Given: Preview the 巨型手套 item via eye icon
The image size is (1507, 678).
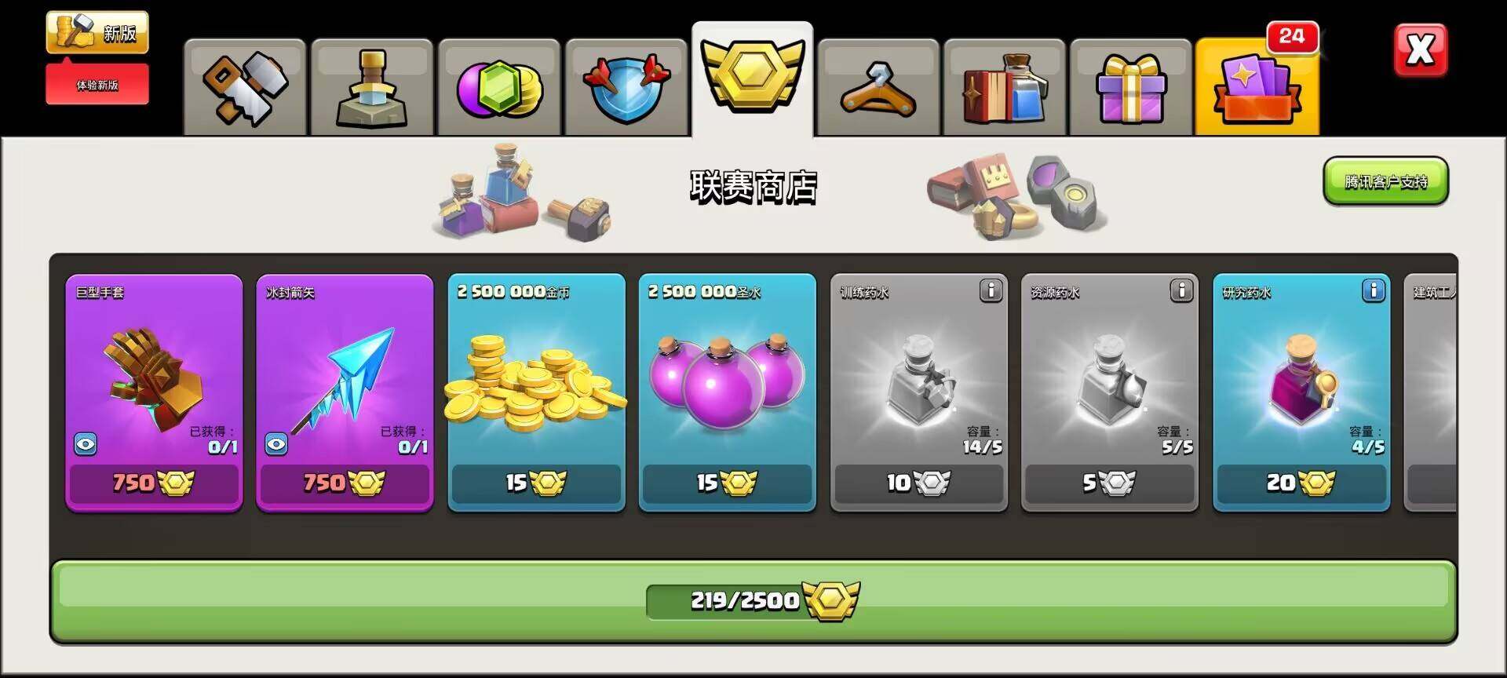Looking at the screenshot, I should [x=86, y=444].
